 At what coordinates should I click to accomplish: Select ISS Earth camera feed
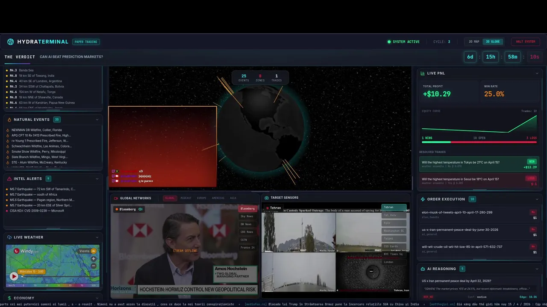(x=394, y=246)
